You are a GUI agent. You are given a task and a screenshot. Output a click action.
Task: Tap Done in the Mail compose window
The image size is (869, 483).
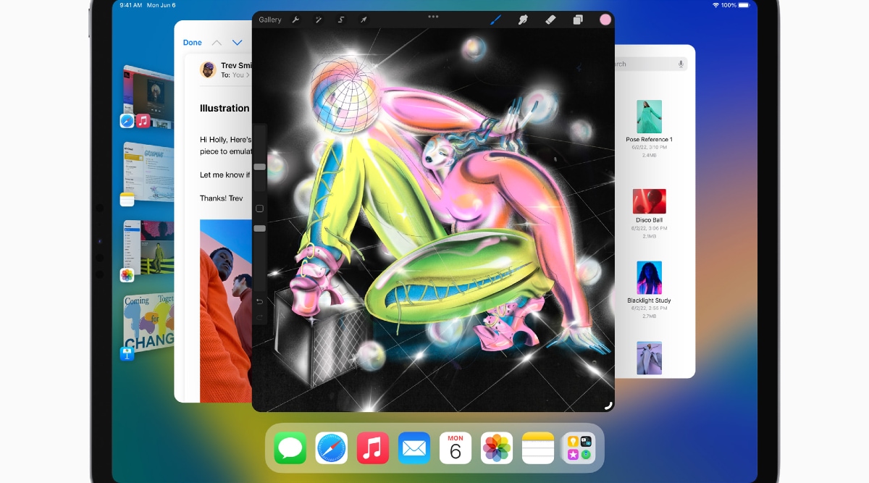coord(193,42)
